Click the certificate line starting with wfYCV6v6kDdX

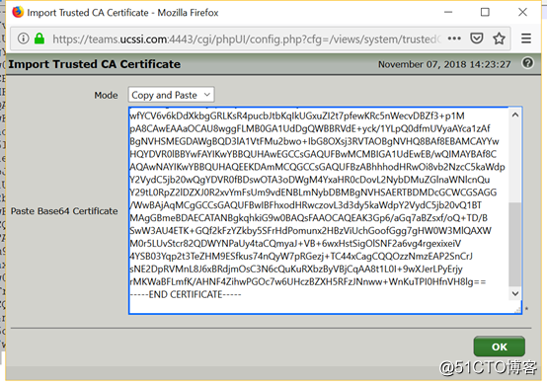297,116
